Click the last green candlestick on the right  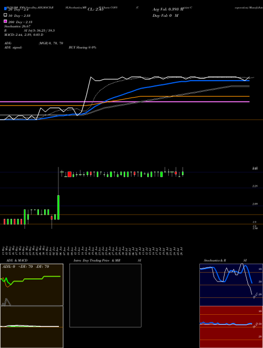click(x=183, y=173)
